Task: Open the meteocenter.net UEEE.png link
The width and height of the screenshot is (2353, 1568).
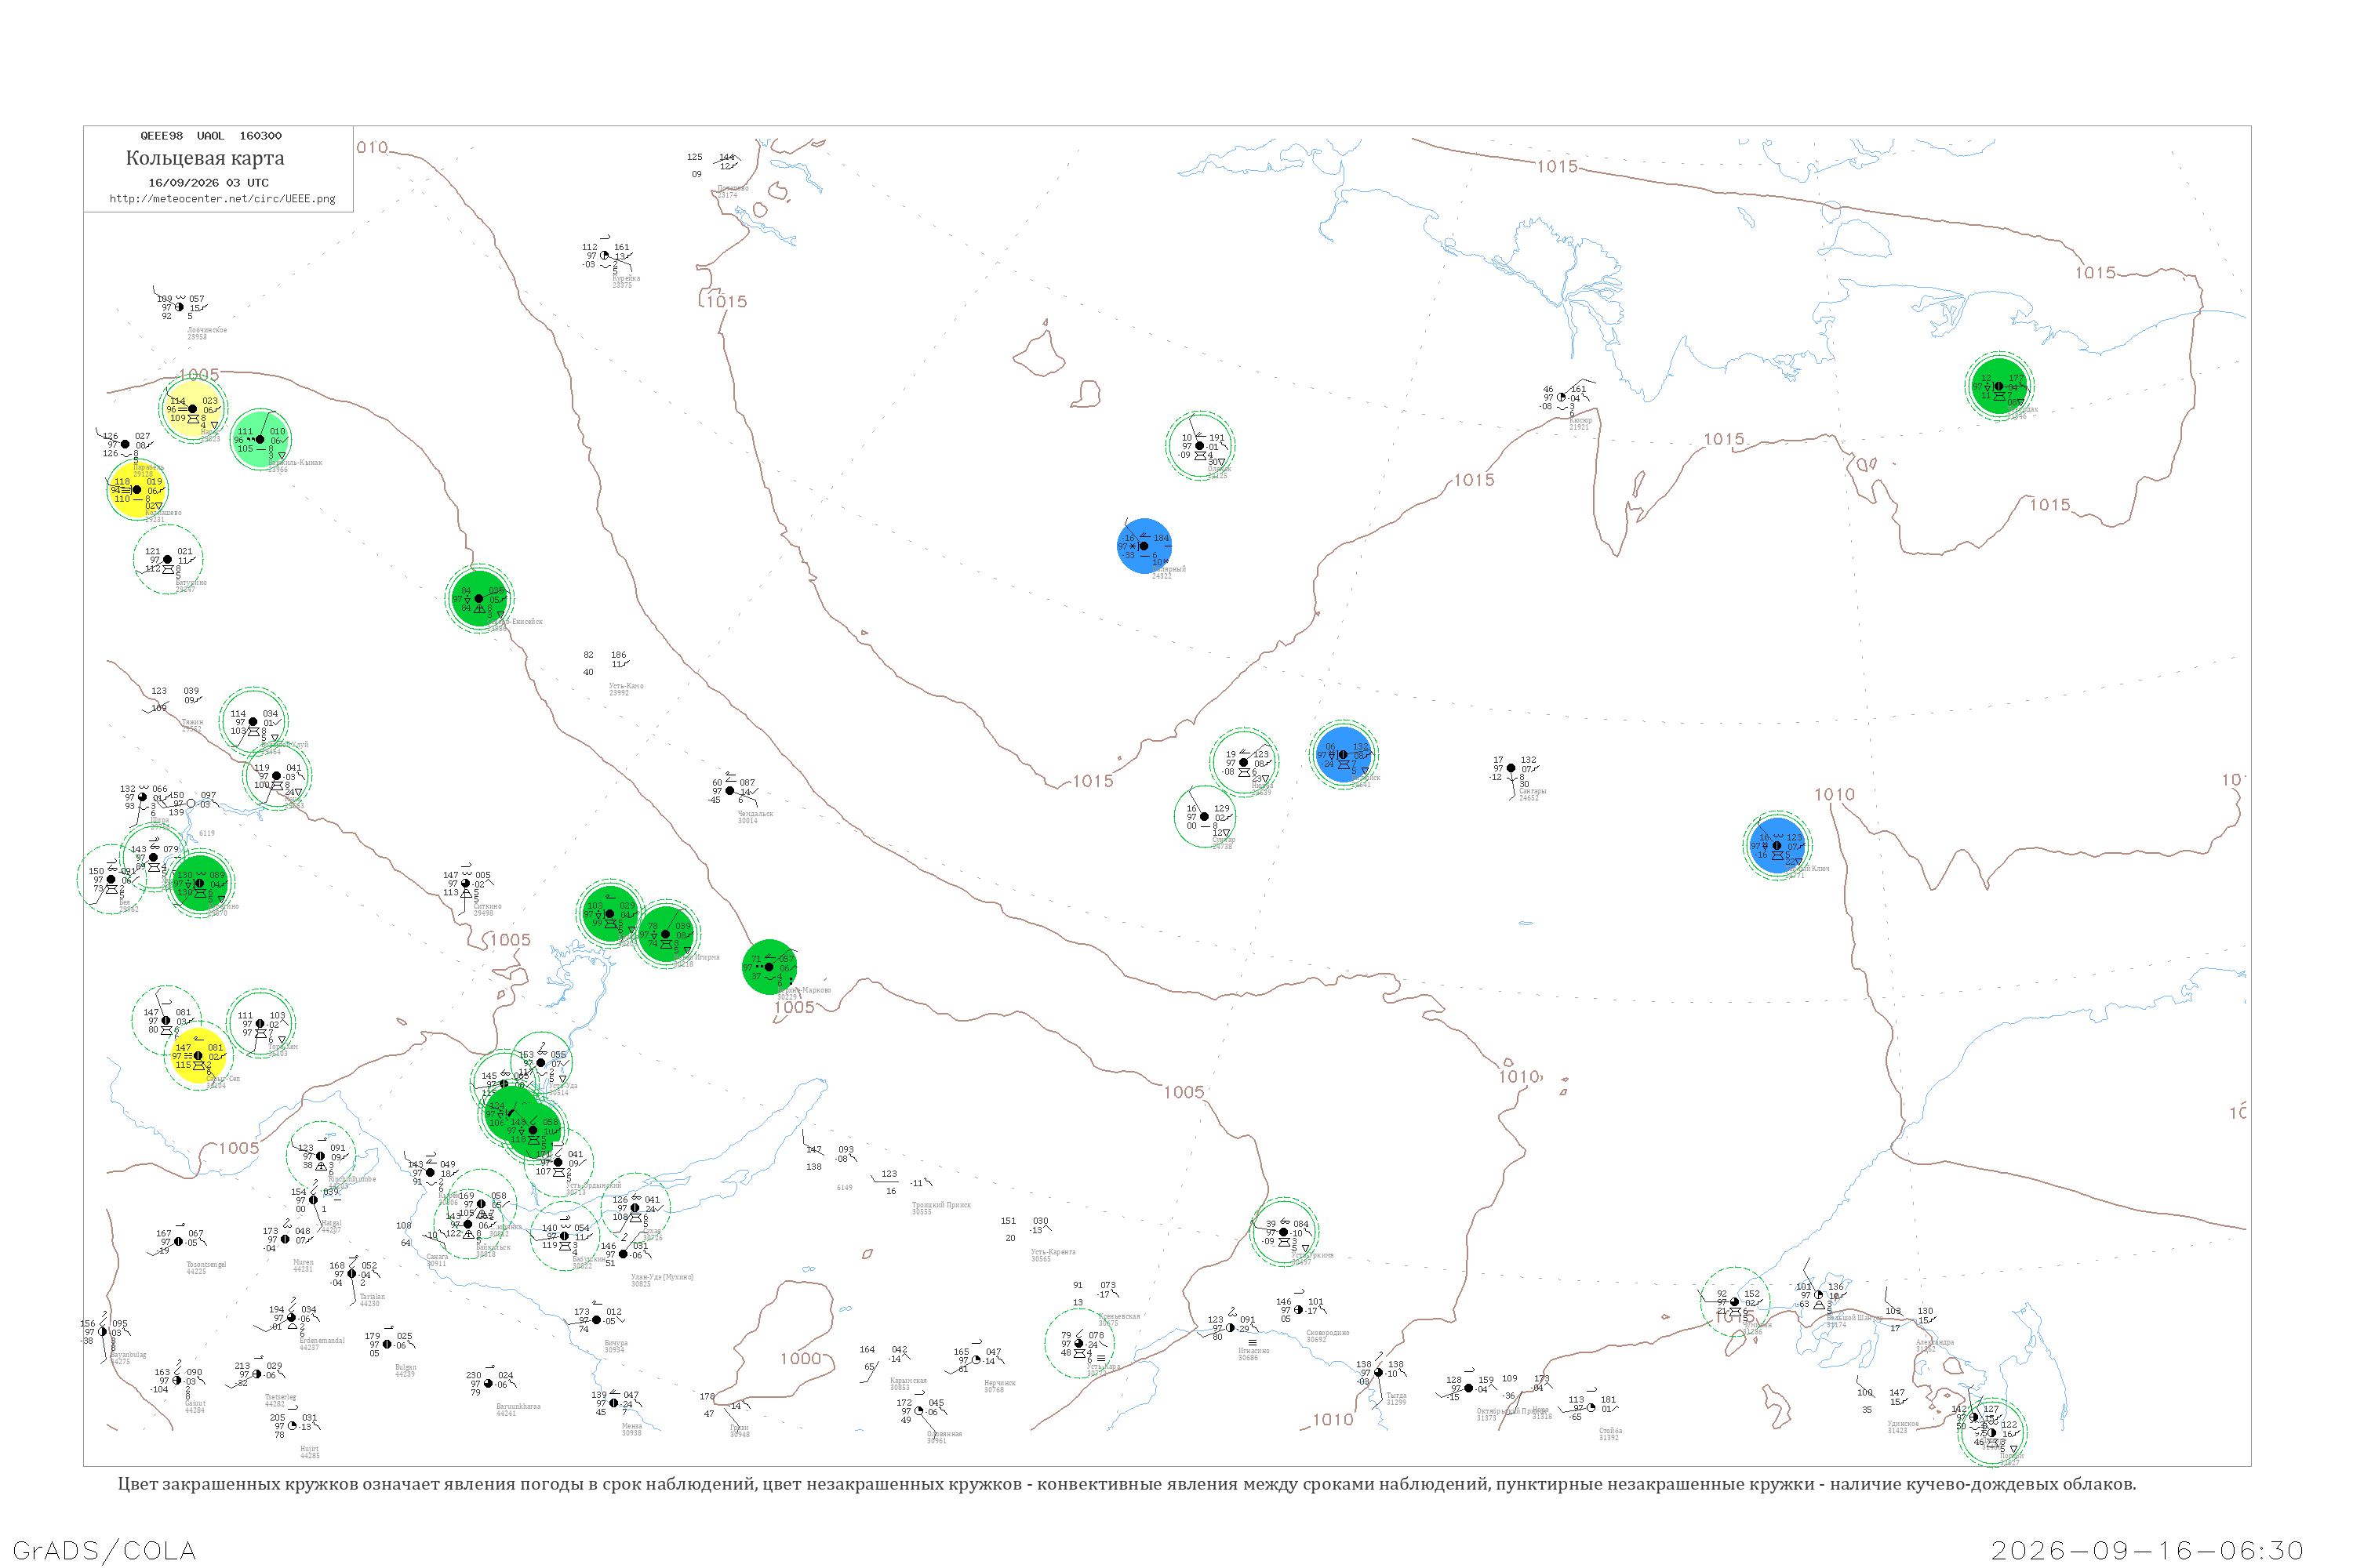Action: (x=222, y=199)
